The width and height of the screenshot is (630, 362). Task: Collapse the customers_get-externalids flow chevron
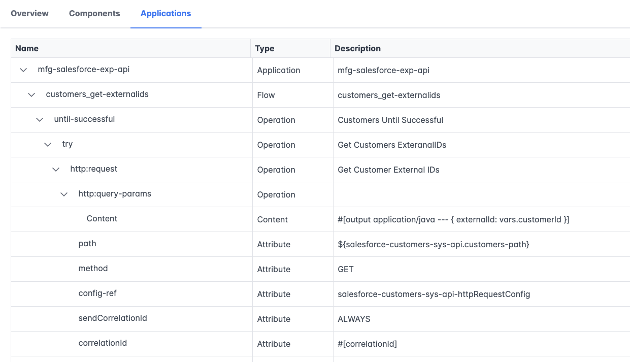point(31,95)
